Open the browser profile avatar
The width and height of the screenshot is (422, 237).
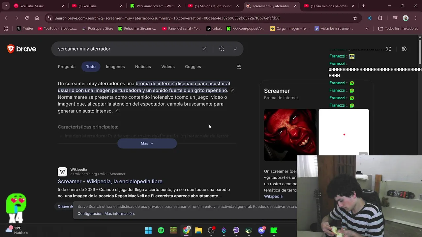point(406,18)
